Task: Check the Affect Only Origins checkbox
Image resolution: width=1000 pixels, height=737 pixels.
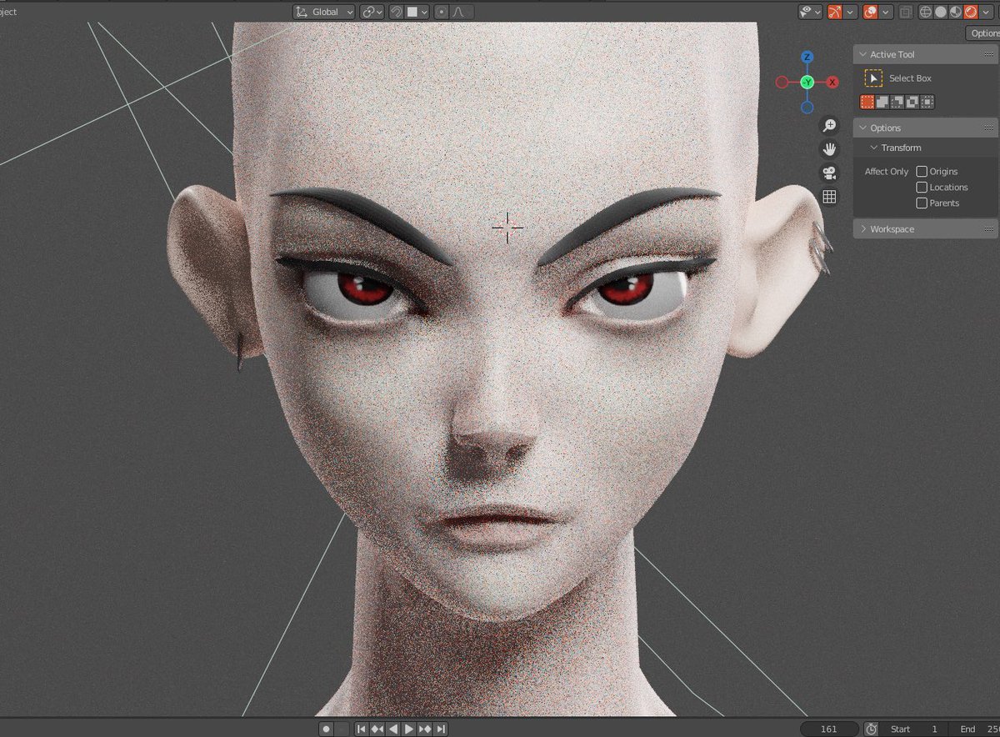Action: pyautogui.click(x=922, y=171)
